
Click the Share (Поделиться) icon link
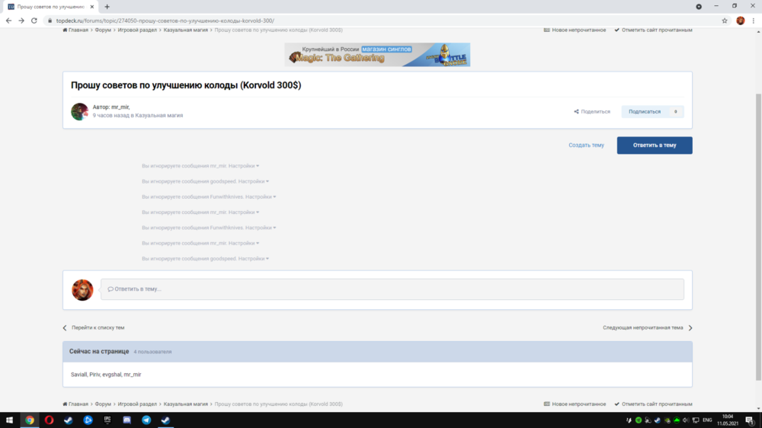coord(577,112)
